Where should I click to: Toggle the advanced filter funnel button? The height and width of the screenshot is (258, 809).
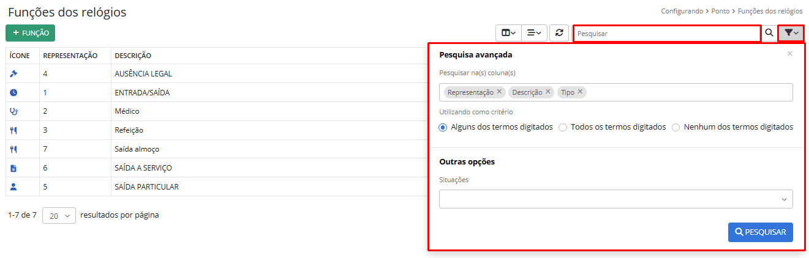(x=791, y=33)
